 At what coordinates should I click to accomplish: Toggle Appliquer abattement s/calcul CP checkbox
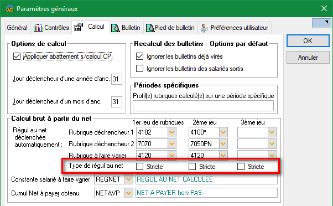[17, 56]
